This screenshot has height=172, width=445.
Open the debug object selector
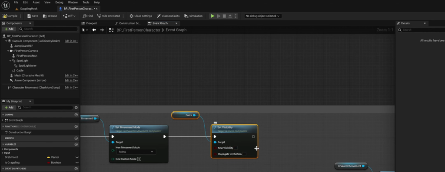coord(262,16)
